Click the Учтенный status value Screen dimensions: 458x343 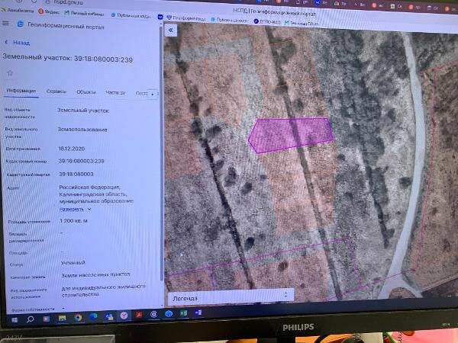tap(73, 262)
